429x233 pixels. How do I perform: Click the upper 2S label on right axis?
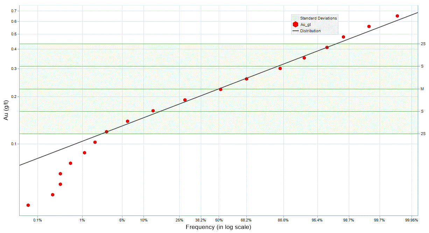[423, 44]
